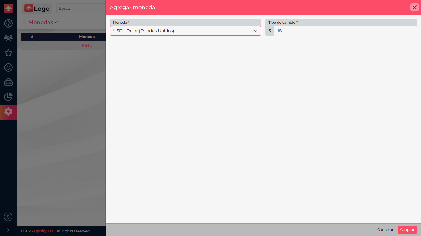Open the pie chart reports icon

click(8, 97)
